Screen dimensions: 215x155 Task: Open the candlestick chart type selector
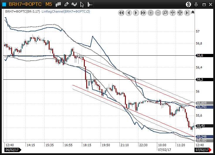click(x=58, y=4)
